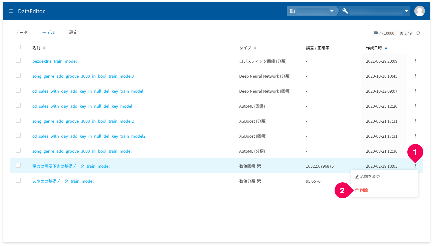
Task: Click the 2 / 9 model count badge
Action: point(405,33)
